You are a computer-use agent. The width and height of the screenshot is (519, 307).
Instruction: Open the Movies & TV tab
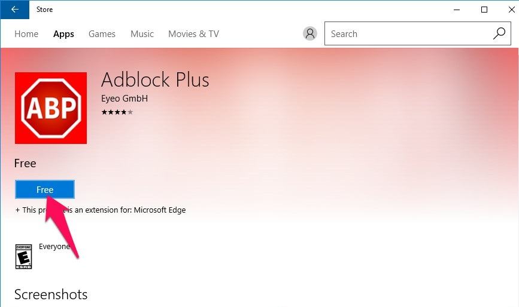click(193, 34)
